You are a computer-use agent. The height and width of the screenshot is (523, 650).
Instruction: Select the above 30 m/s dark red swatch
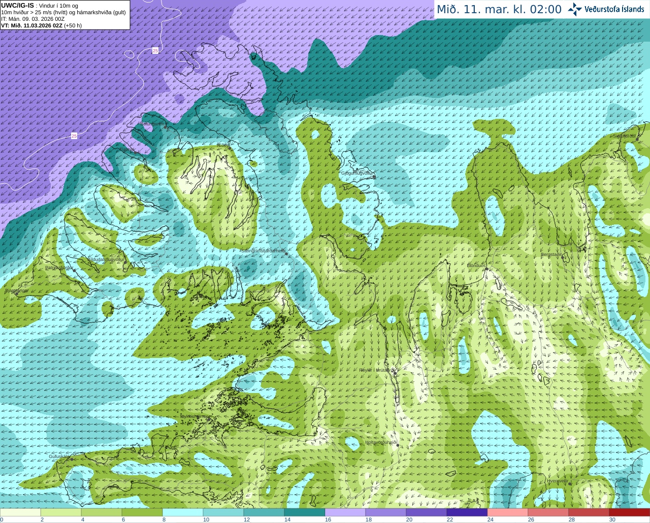pos(630,512)
